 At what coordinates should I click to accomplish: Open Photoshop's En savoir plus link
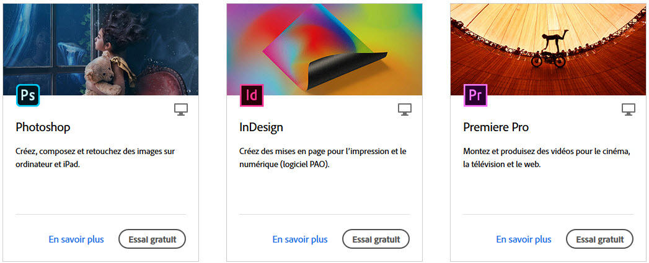pos(76,239)
